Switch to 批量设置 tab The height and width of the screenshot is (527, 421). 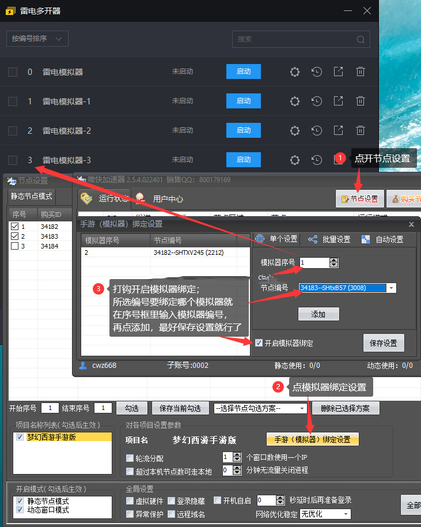[x=329, y=239]
